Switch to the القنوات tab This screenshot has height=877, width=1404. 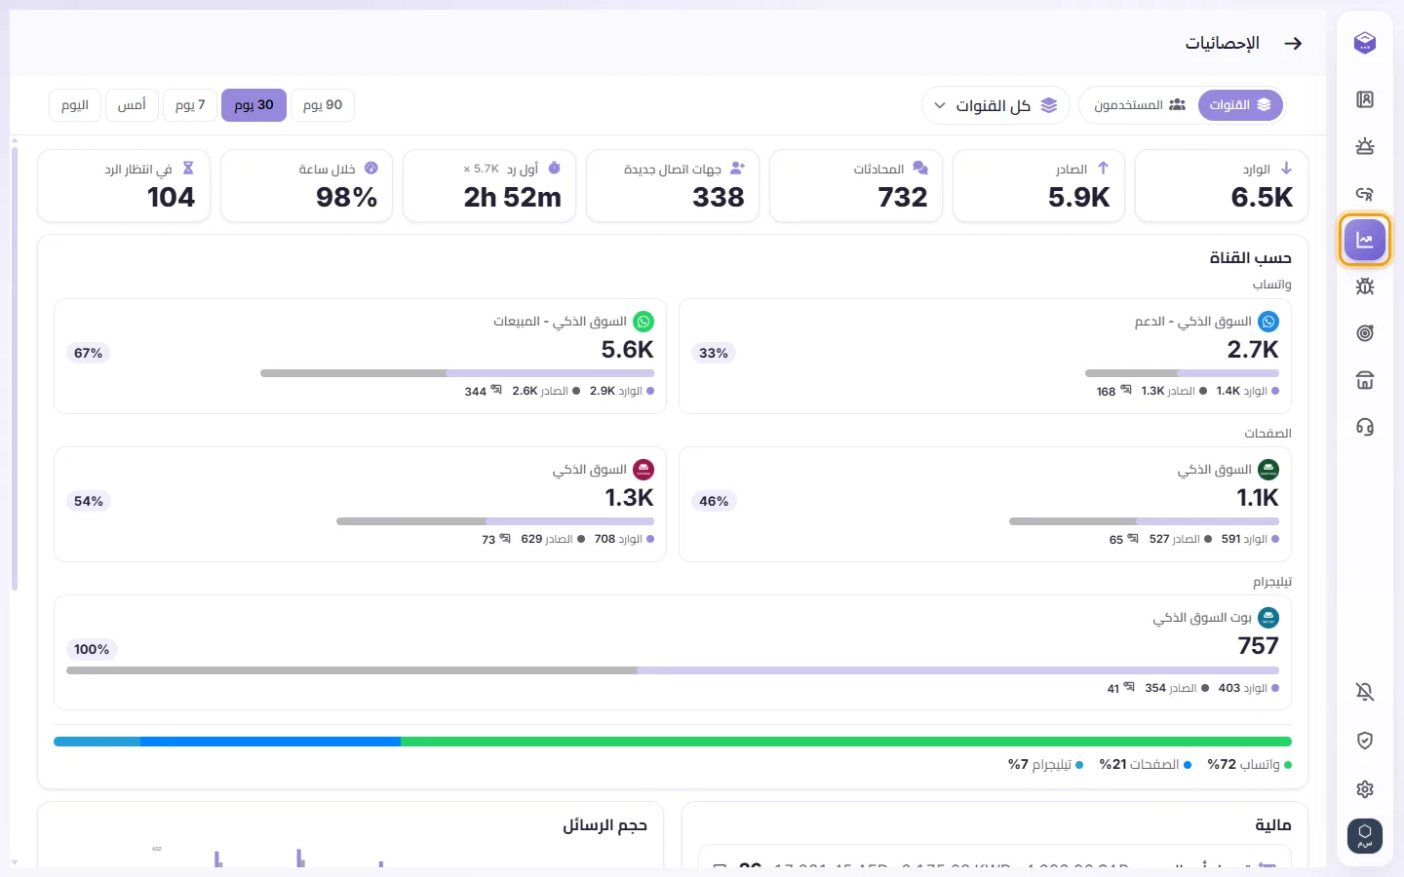pyautogui.click(x=1240, y=105)
